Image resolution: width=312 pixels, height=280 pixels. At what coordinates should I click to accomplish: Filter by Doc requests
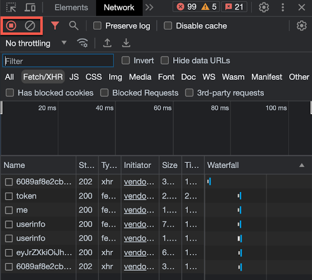point(188,77)
